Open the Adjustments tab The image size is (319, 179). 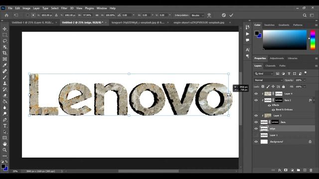(x=277, y=58)
